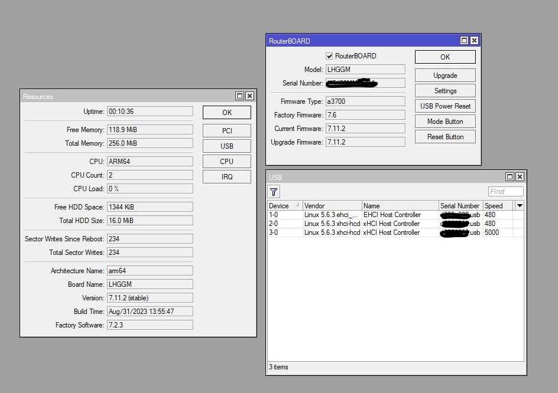Viewport: 558px width, 393px height.
Task: Configure the Reset Button
Action: coord(445,136)
